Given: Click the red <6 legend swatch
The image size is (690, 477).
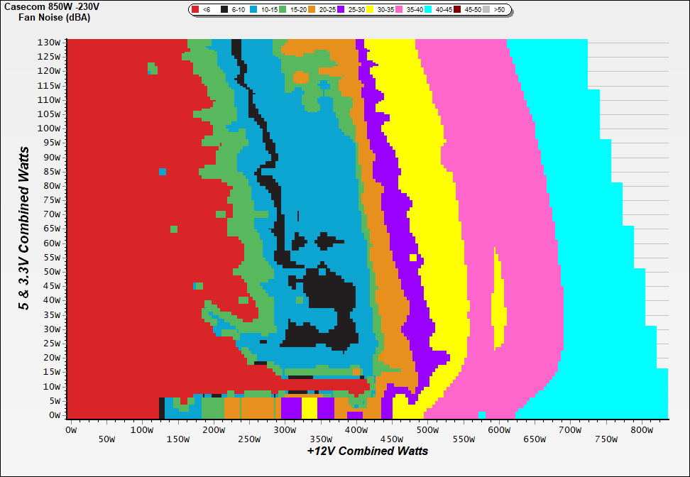Looking at the screenshot, I should coord(196,10).
